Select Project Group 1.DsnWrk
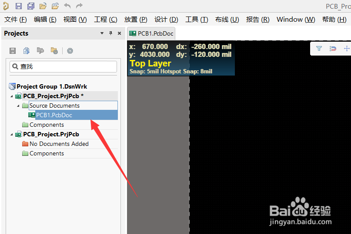 tap(52, 86)
